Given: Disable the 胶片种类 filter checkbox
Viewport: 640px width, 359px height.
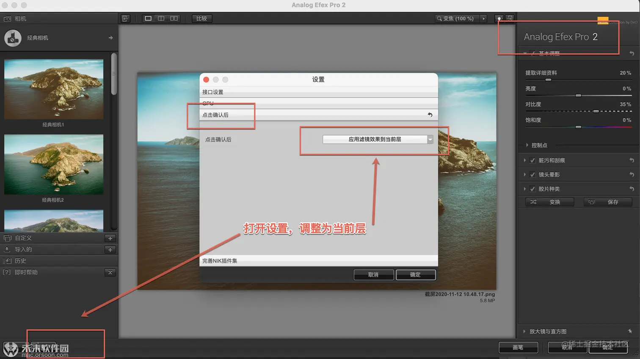Looking at the screenshot, I should 532,189.
